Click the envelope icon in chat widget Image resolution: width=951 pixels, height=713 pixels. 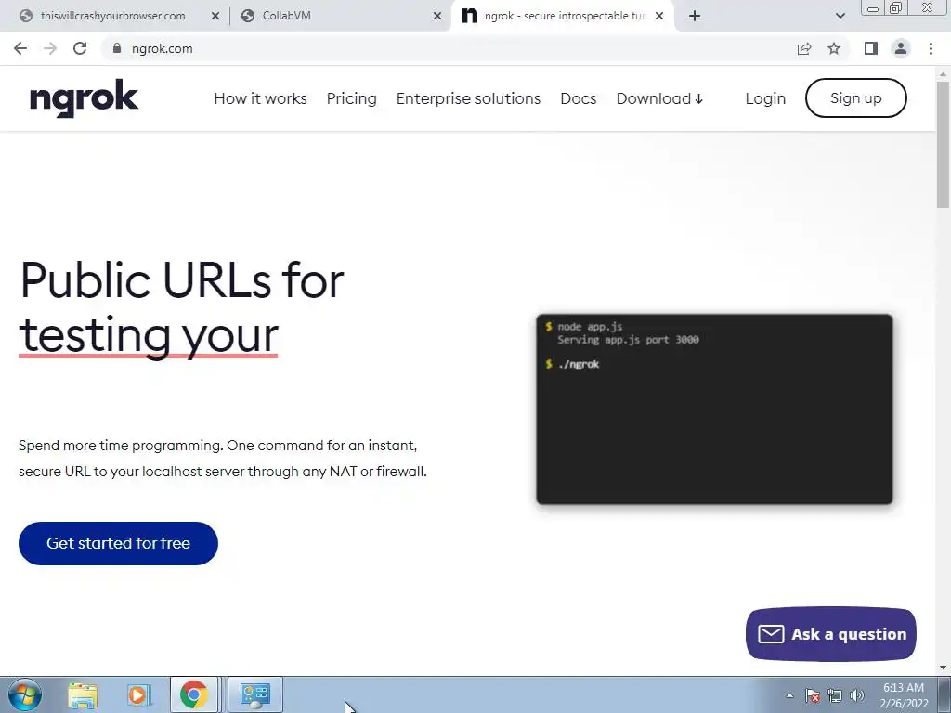tap(771, 634)
